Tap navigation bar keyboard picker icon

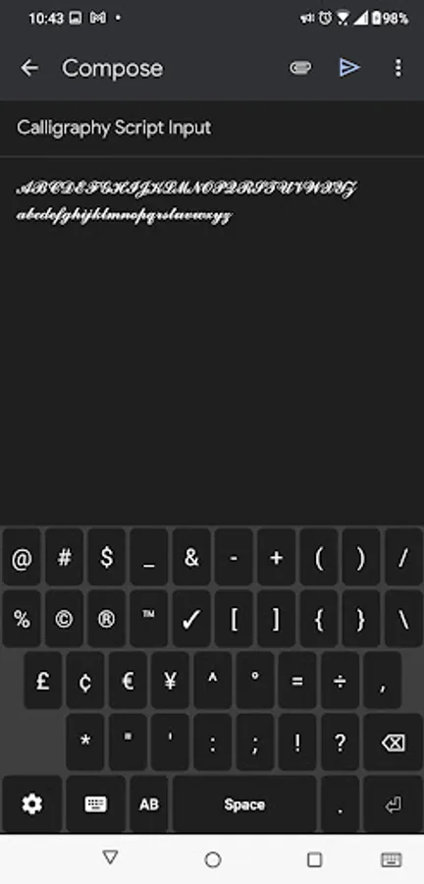392,859
